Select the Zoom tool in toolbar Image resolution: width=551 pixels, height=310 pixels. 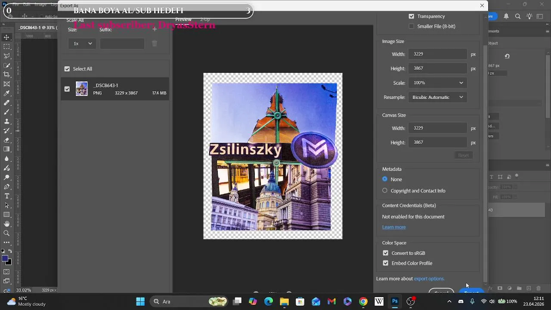tap(6, 233)
